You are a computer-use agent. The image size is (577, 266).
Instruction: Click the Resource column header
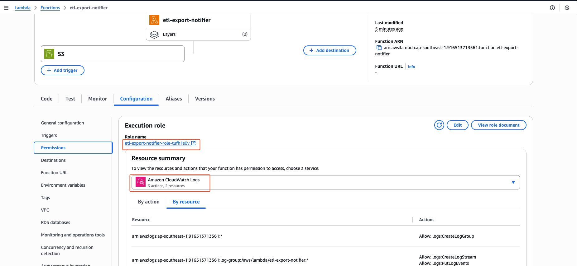click(141, 220)
